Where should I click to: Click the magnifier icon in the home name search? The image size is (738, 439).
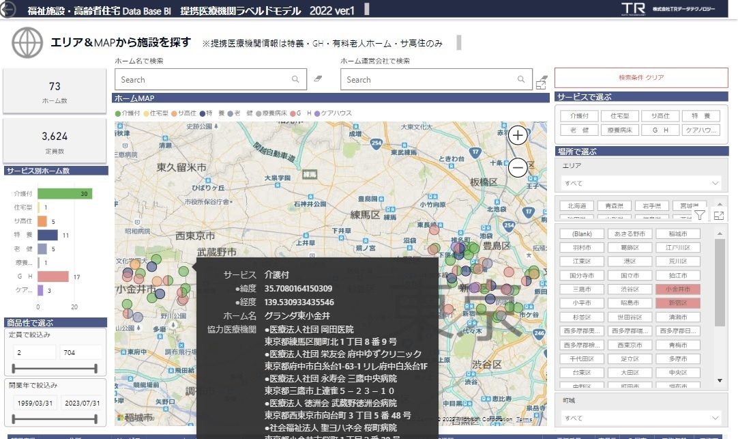(x=295, y=79)
